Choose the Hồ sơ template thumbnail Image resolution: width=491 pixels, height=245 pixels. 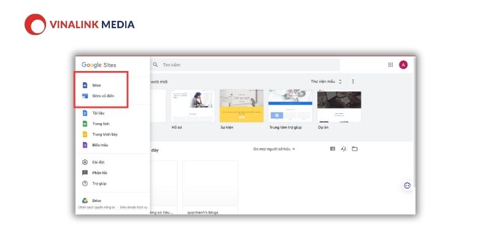[x=193, y=106]
